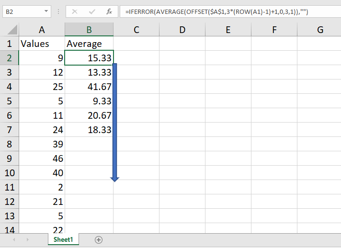The image size is (341, 248).
Task: Select row 1 header
Action: (10, 44)
